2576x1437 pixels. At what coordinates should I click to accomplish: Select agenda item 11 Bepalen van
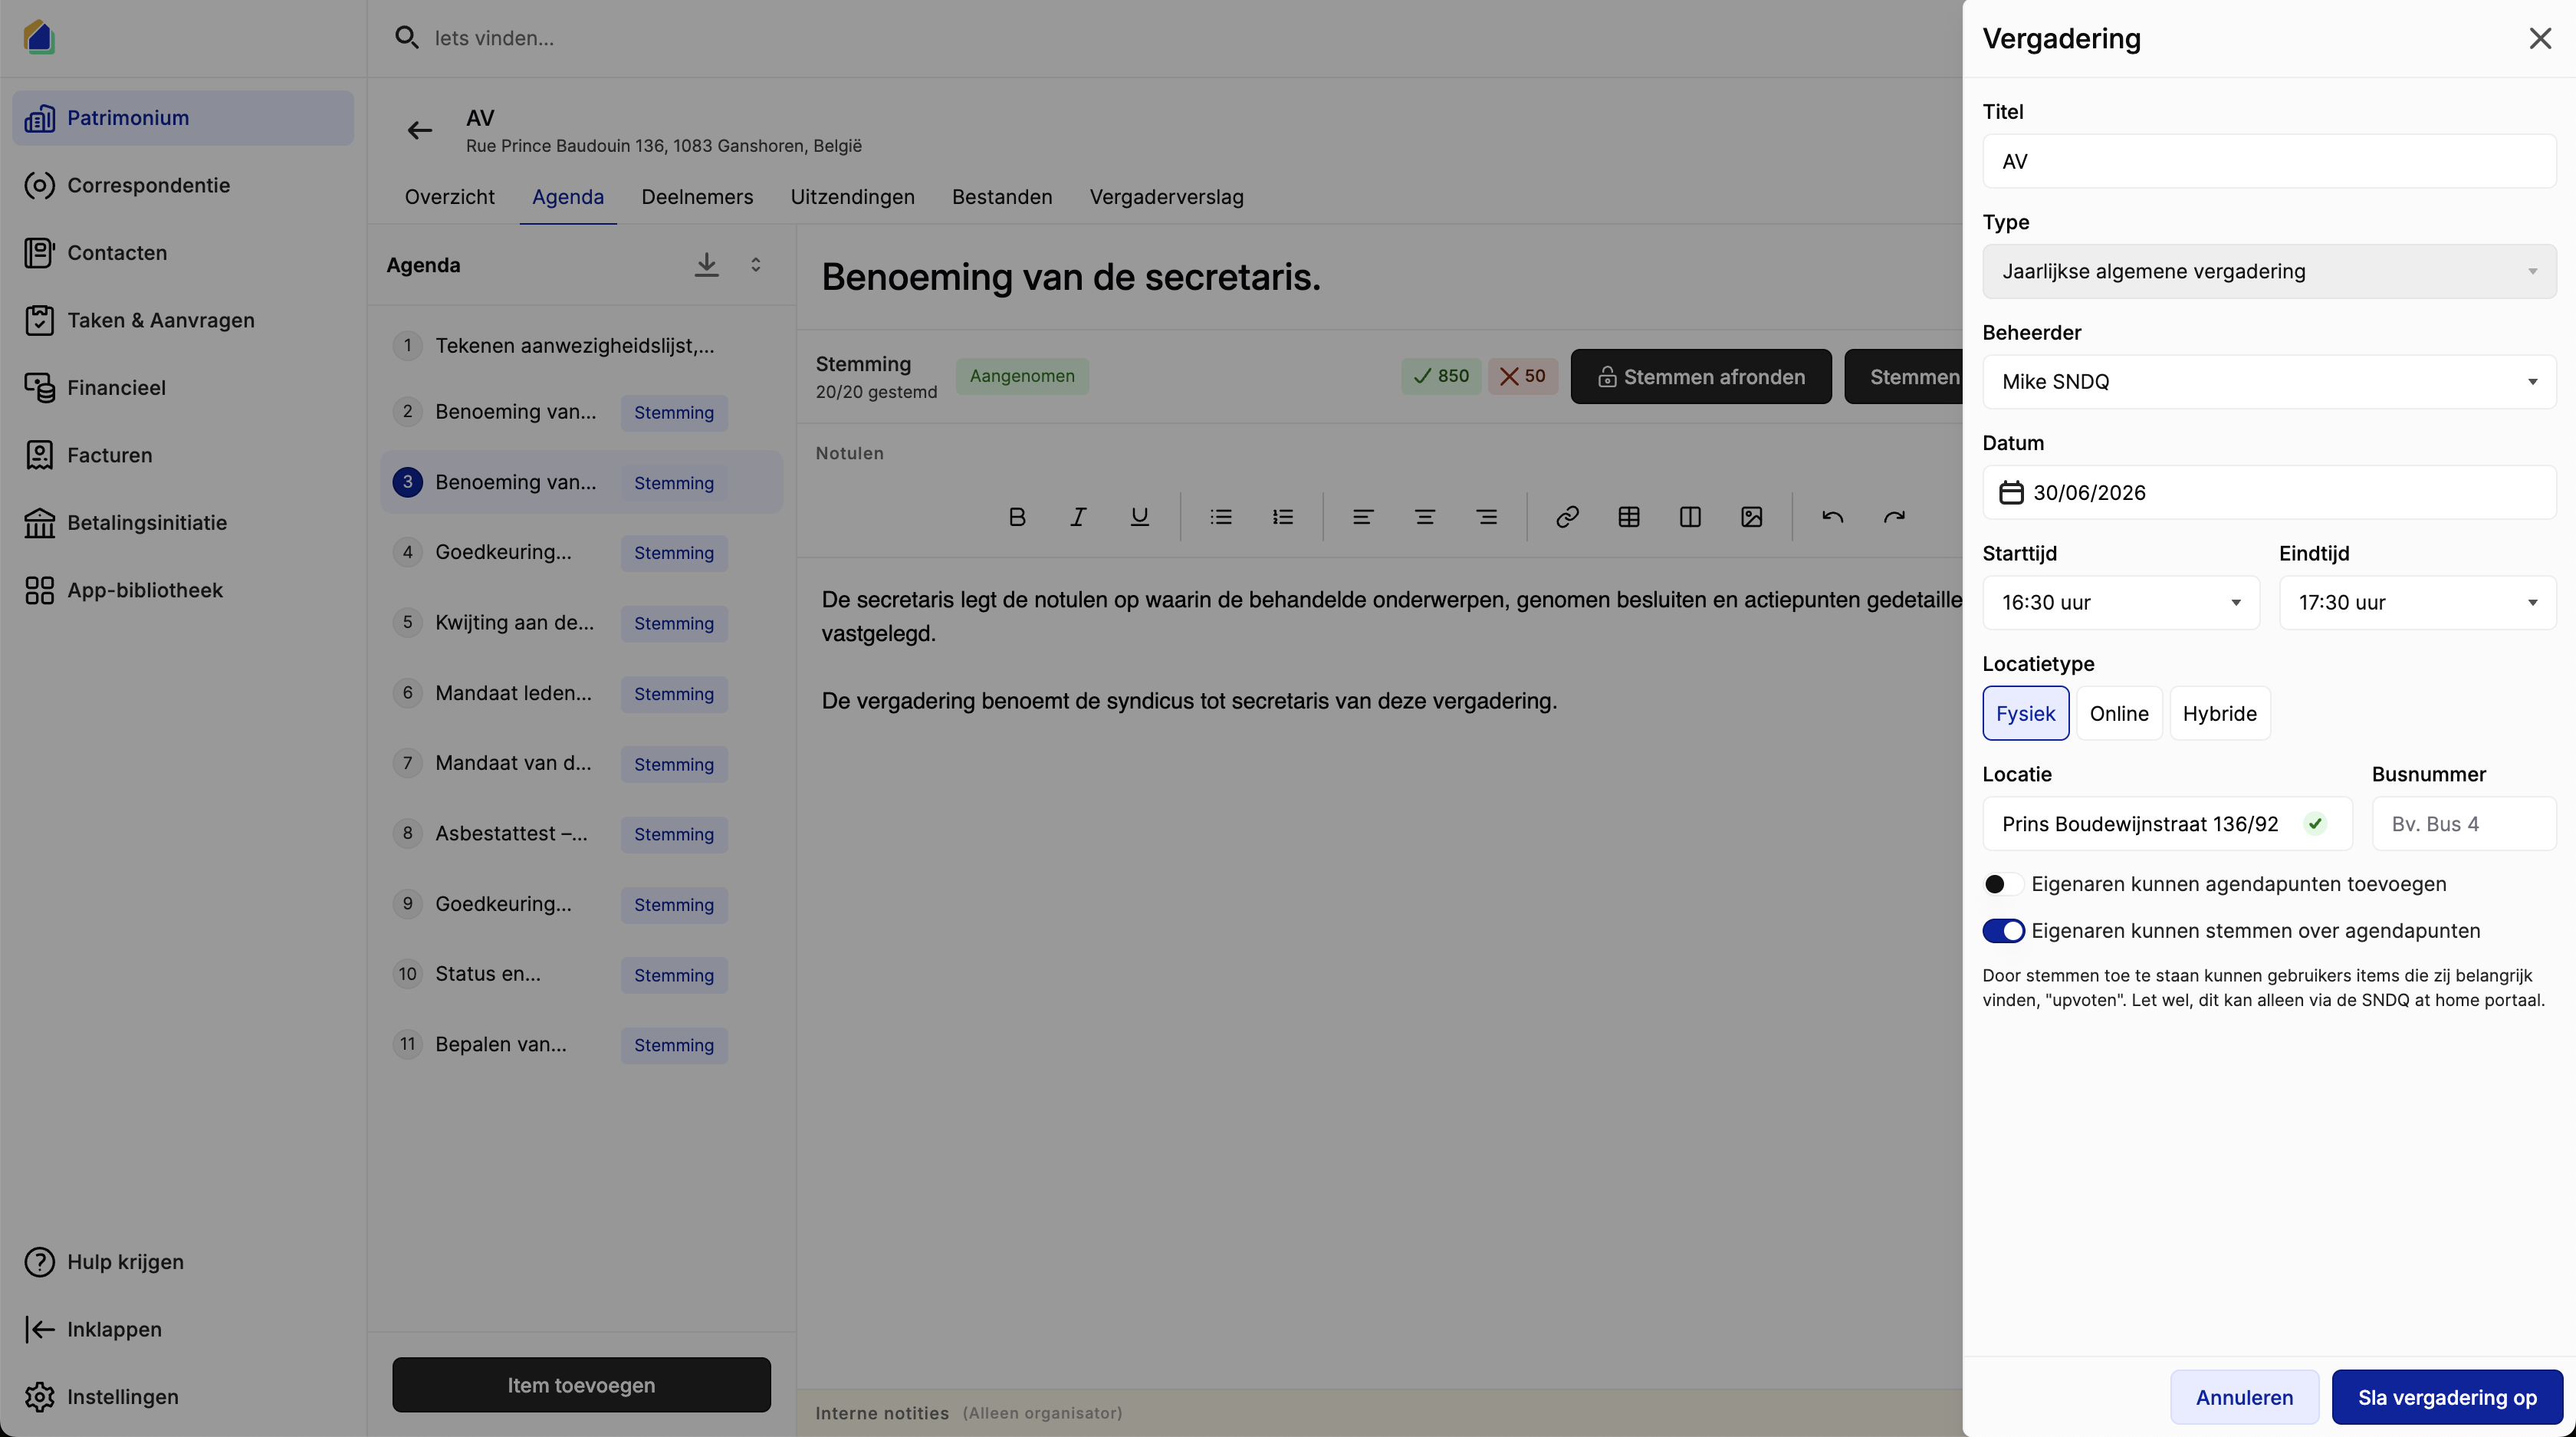pyautogui.click(x=581, y=1045)
